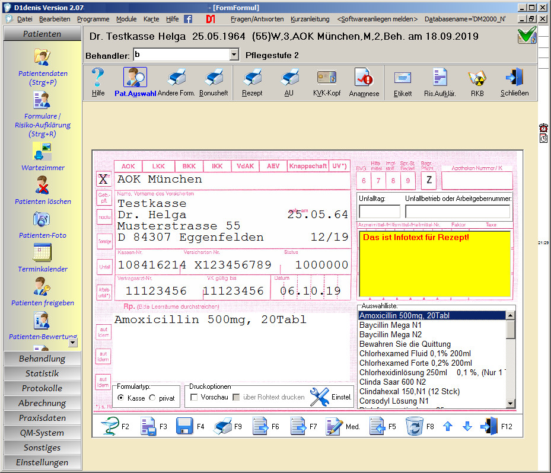Print the Bonusheft form

pyautogui.click(x=214, y=77)
